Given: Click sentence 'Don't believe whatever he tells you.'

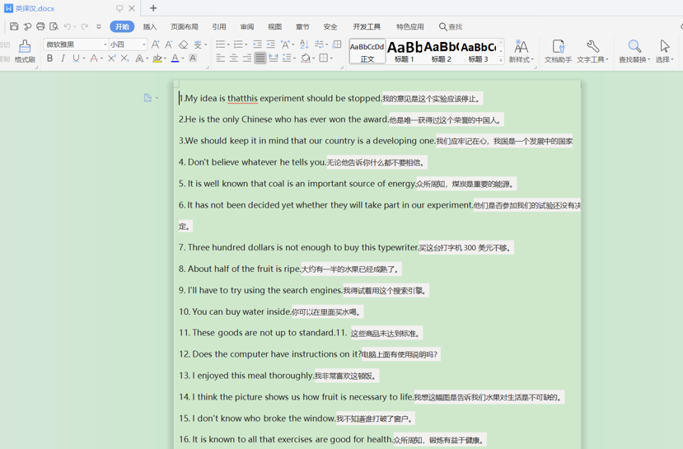Looking at the screenshot, I should pos(257,162).
